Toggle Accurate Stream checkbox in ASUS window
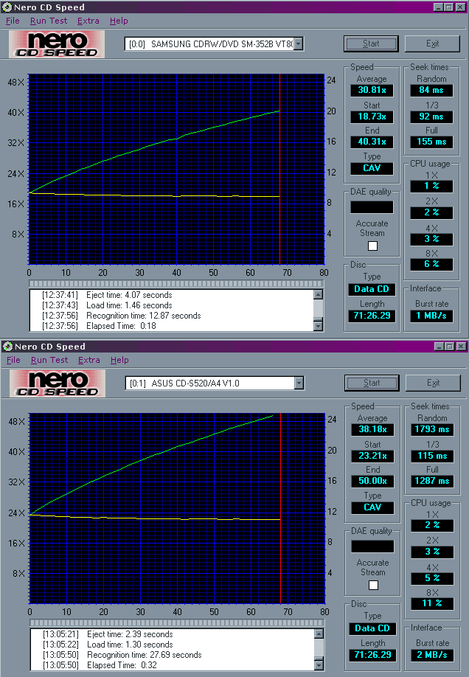 tap(373, 585)
